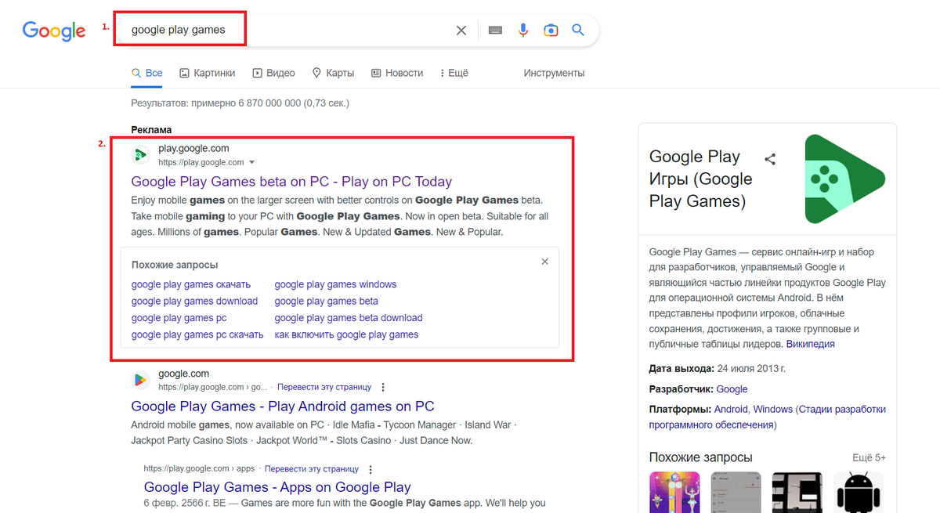The image size is (940, 513).
Task: Select suggestion google play games pc скачать
Action: click(x=197, y=334)
